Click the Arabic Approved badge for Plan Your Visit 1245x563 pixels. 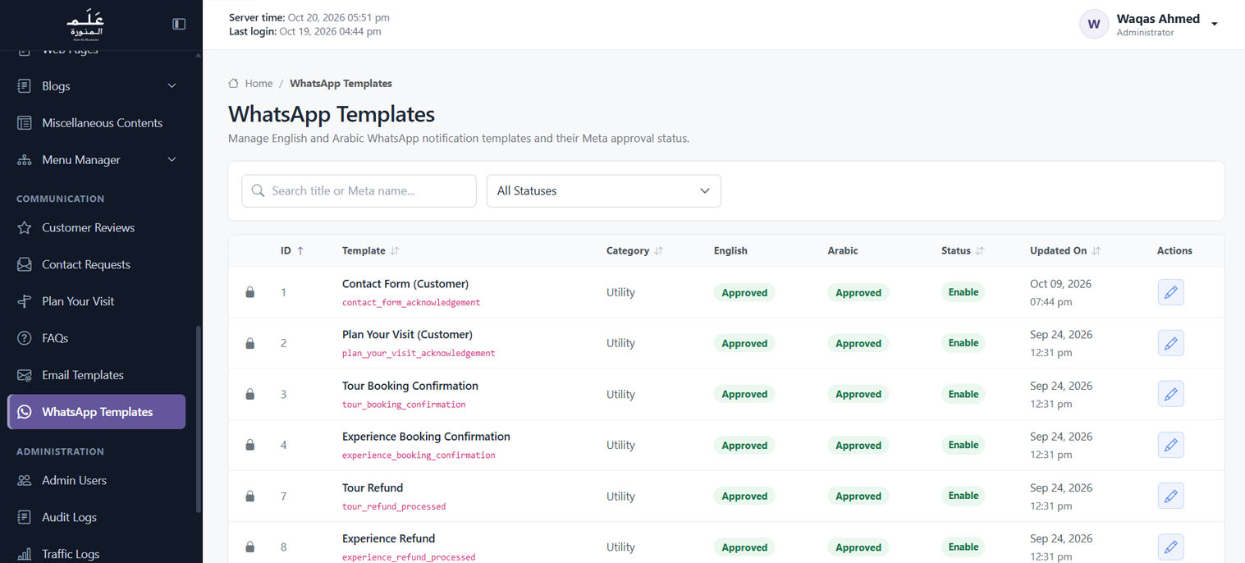click(x=858, y=343)
